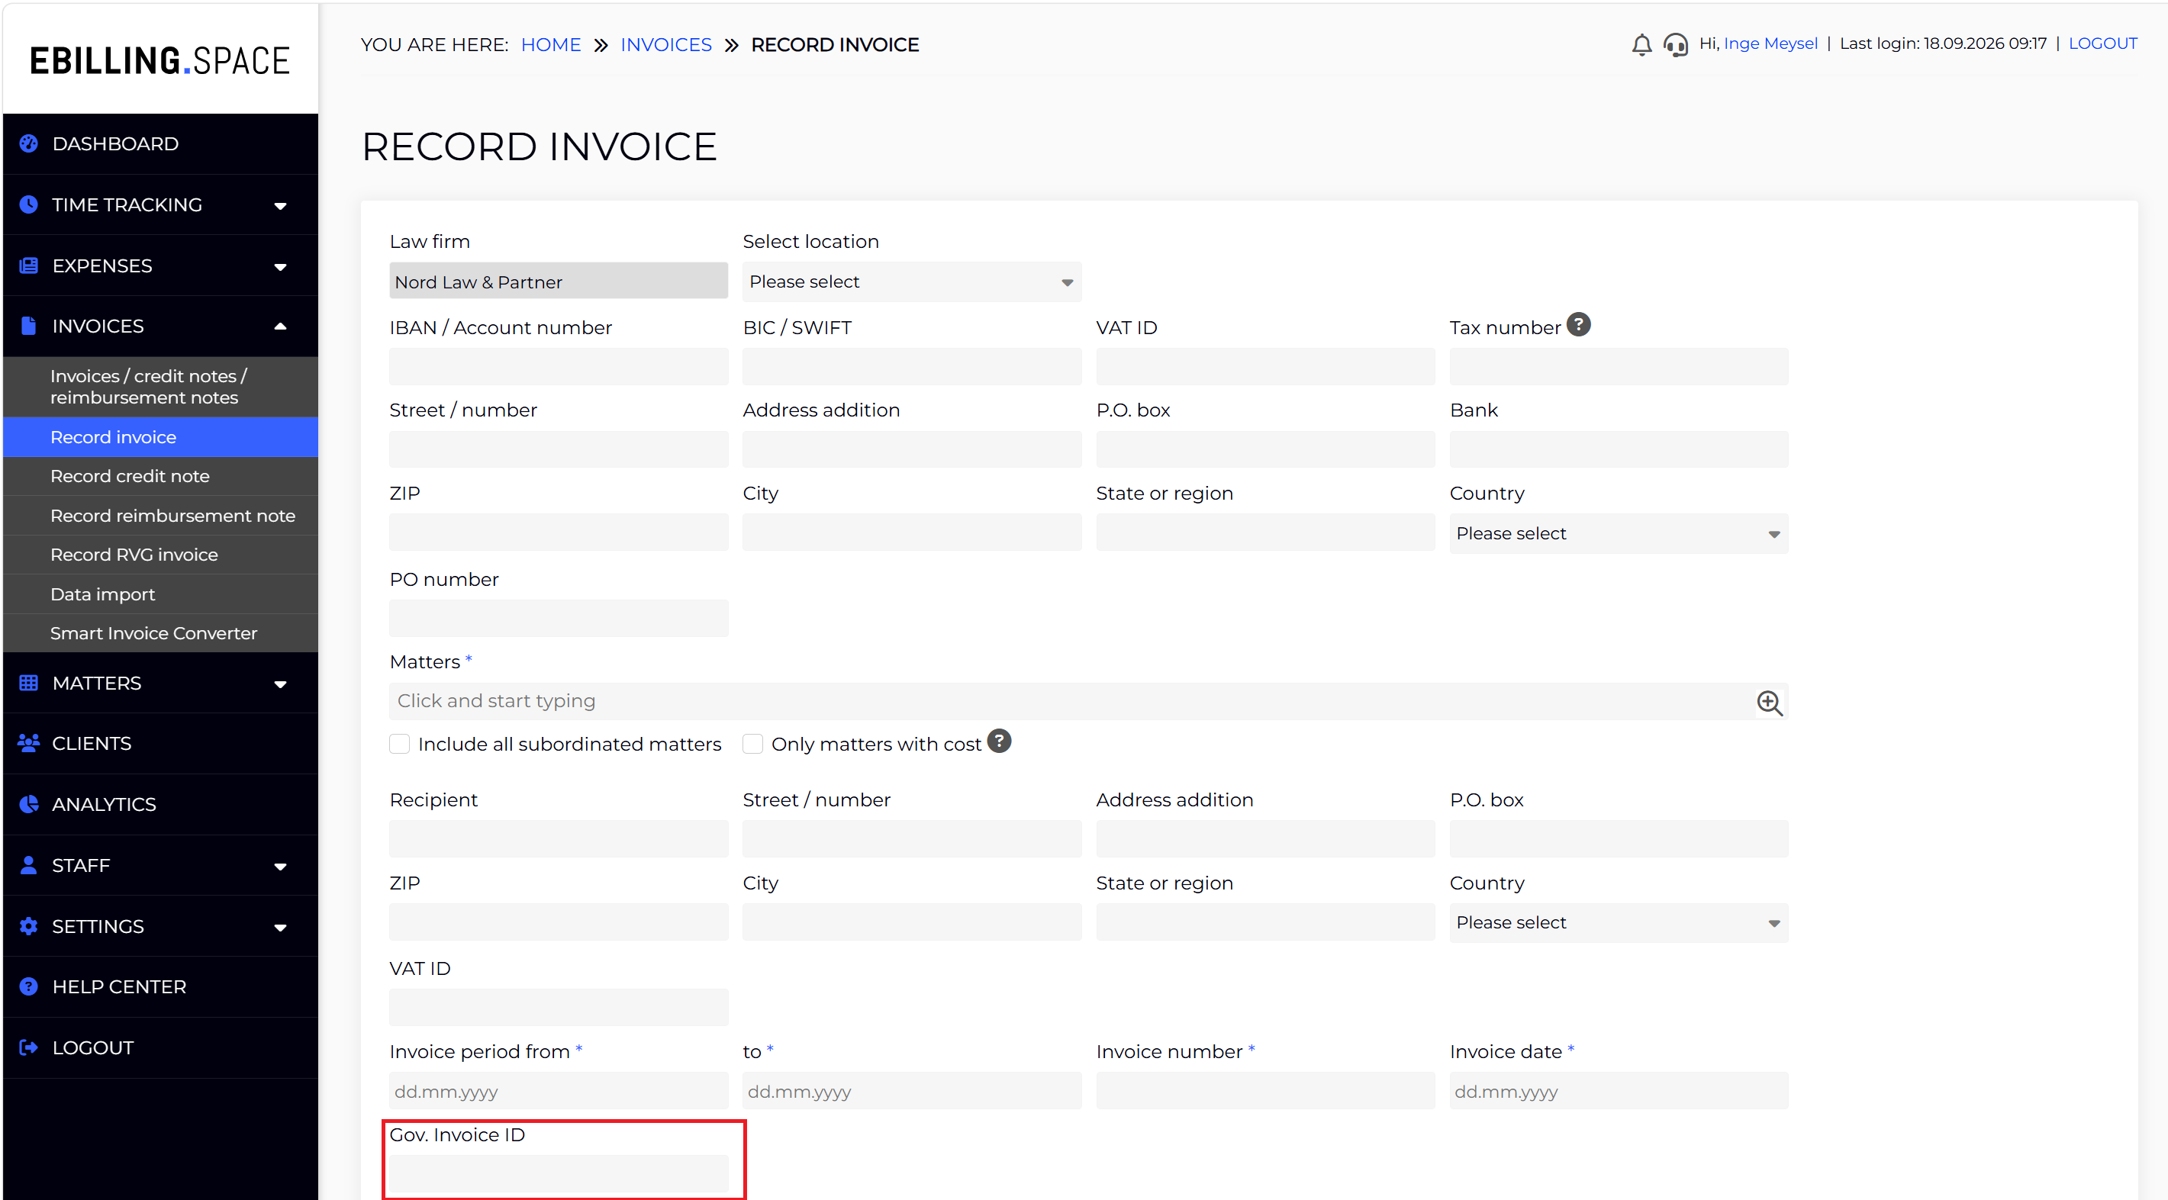The image size is (2168, 1200).
Task: Open law firm Country dropdown
Action: pyautogui.click(x=1619, y=533)
